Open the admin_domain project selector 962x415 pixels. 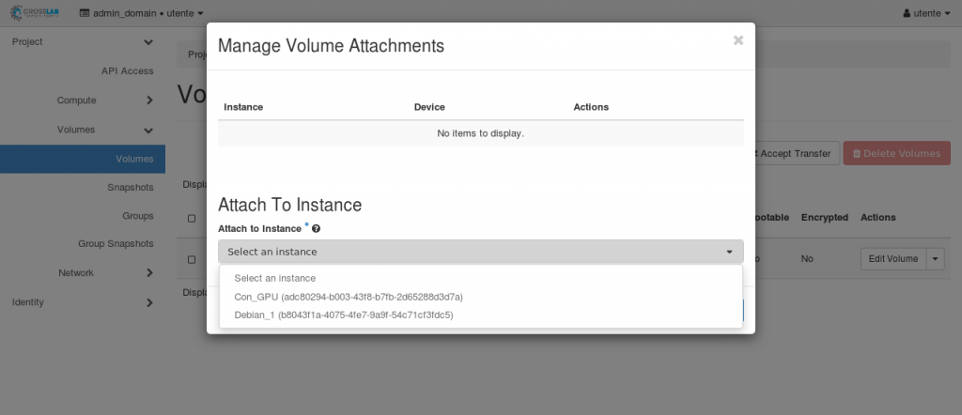(x=141, y=13)
